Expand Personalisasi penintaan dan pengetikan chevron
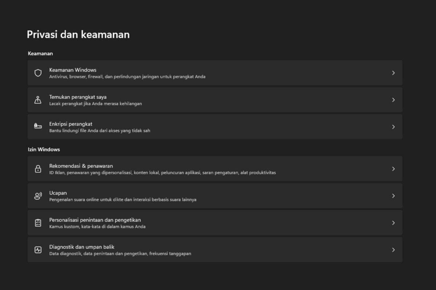 point(393,223)
